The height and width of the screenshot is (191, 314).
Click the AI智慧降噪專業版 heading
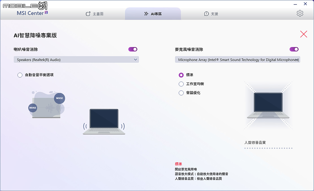35,35
